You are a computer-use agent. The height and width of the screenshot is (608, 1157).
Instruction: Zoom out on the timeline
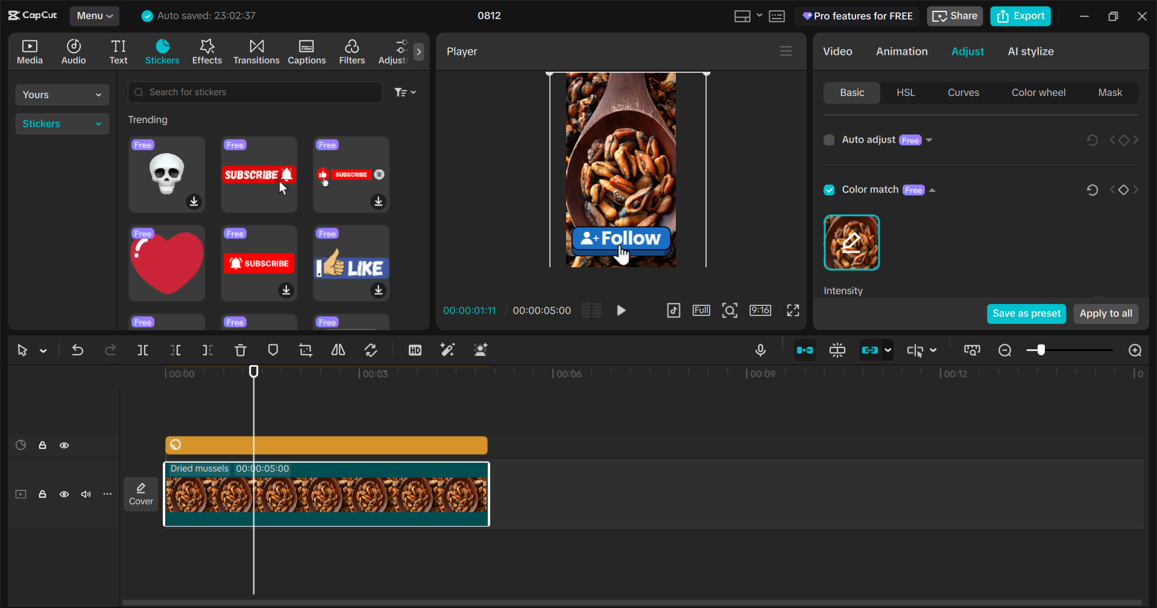[1004, 350]
